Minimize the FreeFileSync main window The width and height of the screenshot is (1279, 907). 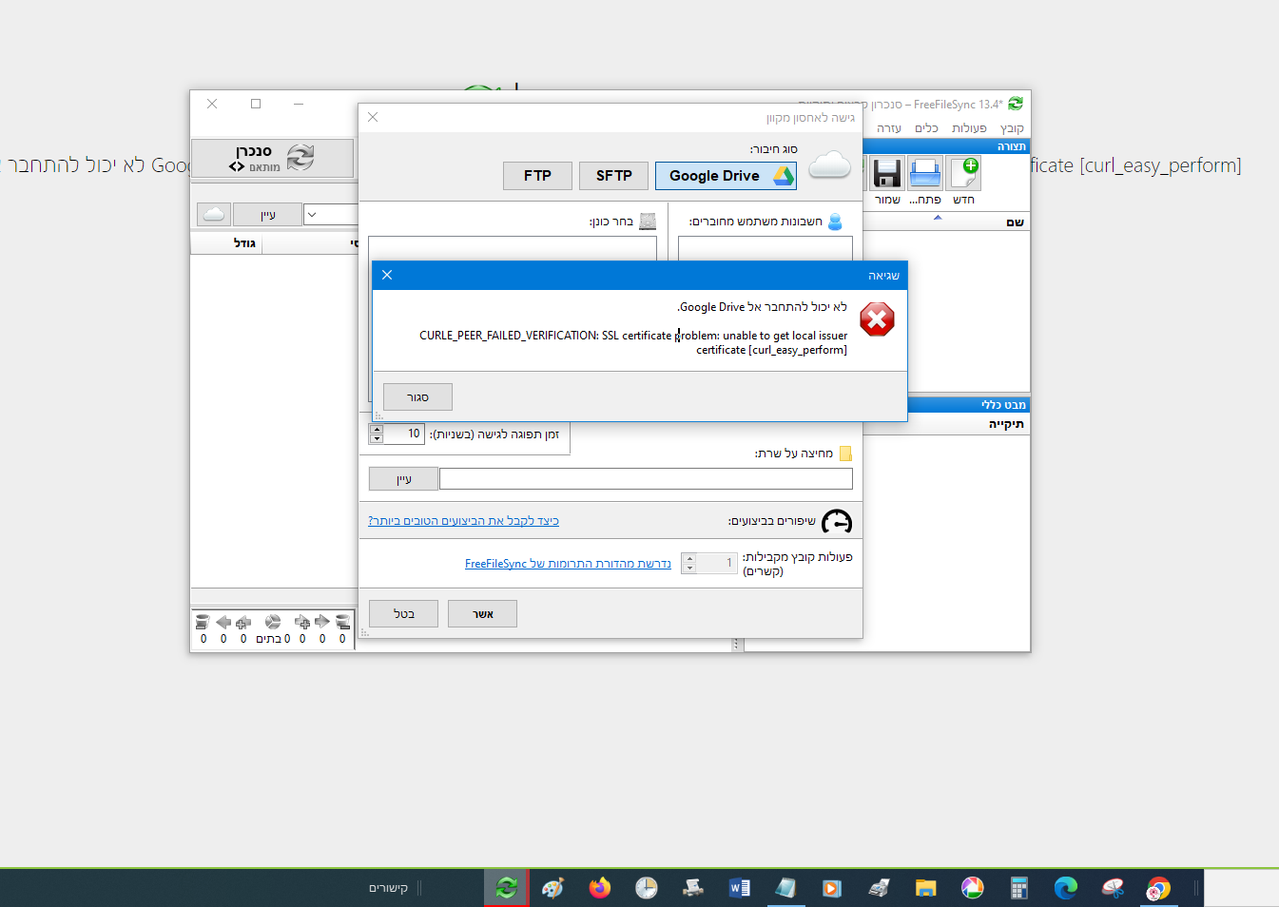tap(299, 104)
